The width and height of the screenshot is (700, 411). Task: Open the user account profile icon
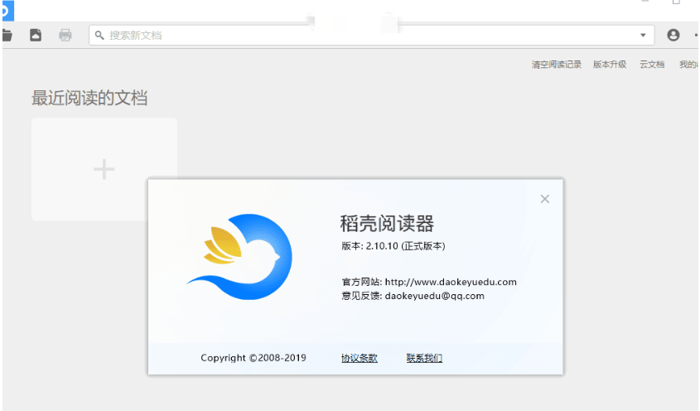tap(673, 36)
